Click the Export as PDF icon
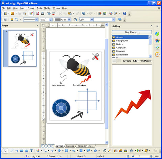The height and width of the screenshot is (159, 162). tap(38, 13)
